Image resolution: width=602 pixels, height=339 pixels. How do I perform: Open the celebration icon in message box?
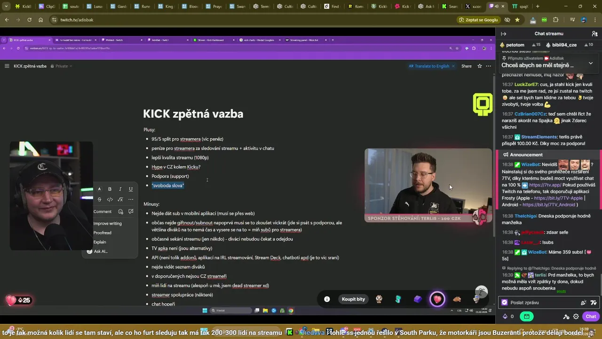click(584, 303)
